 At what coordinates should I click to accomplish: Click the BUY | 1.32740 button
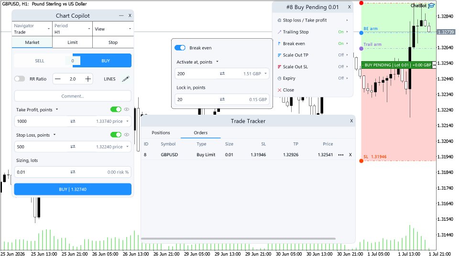pyautogui.click(x=73, y=189)
